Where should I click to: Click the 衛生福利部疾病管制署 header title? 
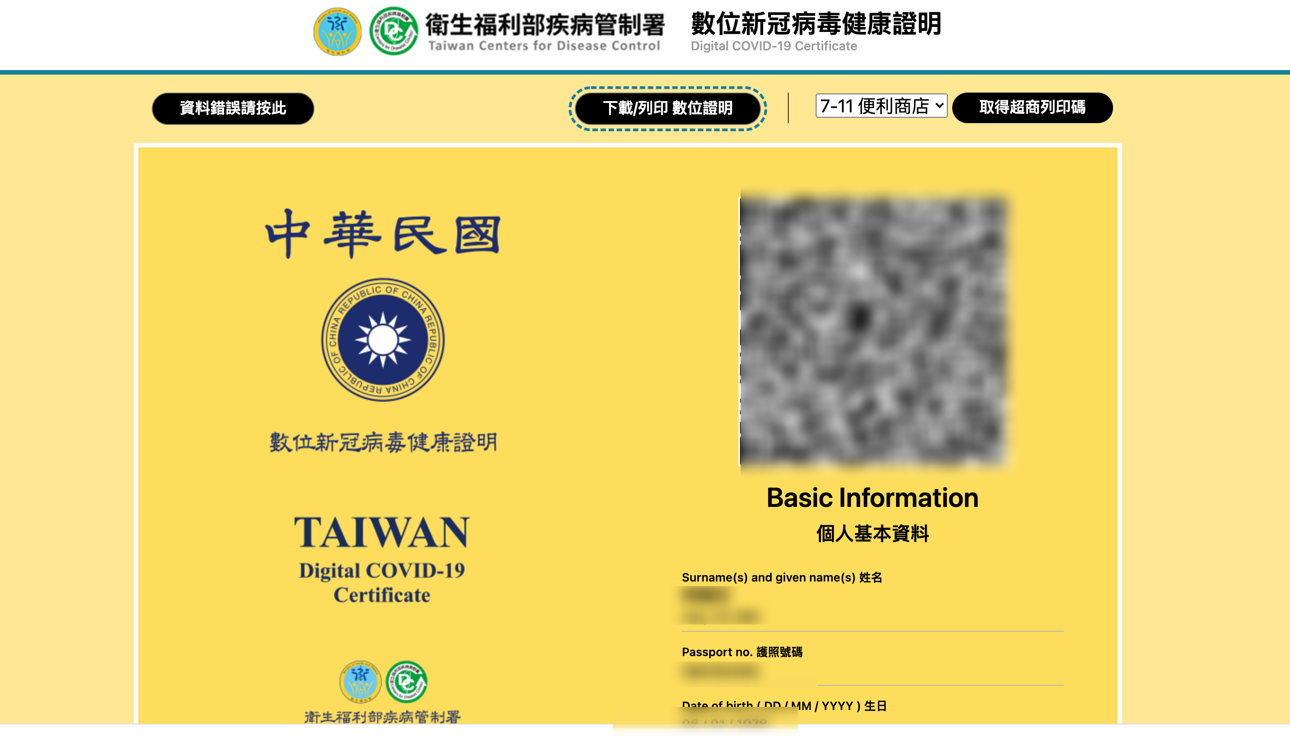click(x=545, y=24)
